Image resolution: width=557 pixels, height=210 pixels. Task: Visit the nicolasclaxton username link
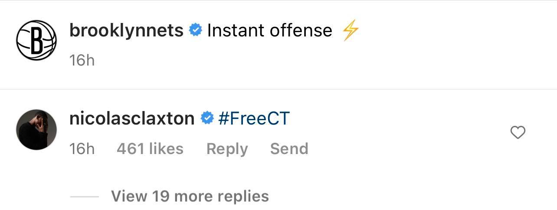(132, 118)
